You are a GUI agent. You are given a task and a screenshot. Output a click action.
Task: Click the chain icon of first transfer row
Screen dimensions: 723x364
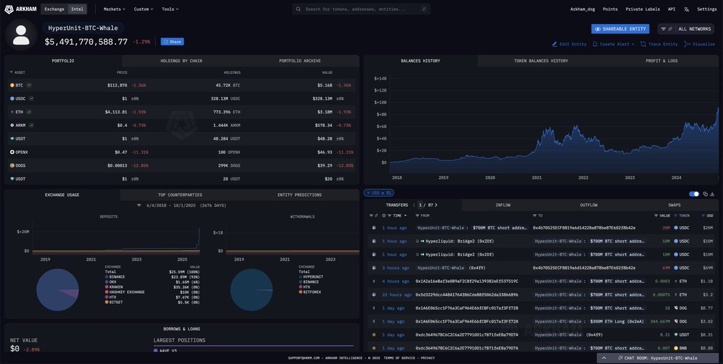[374, 228]
